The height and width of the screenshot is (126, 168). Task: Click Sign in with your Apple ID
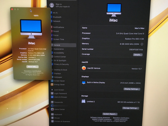(62, 5)
